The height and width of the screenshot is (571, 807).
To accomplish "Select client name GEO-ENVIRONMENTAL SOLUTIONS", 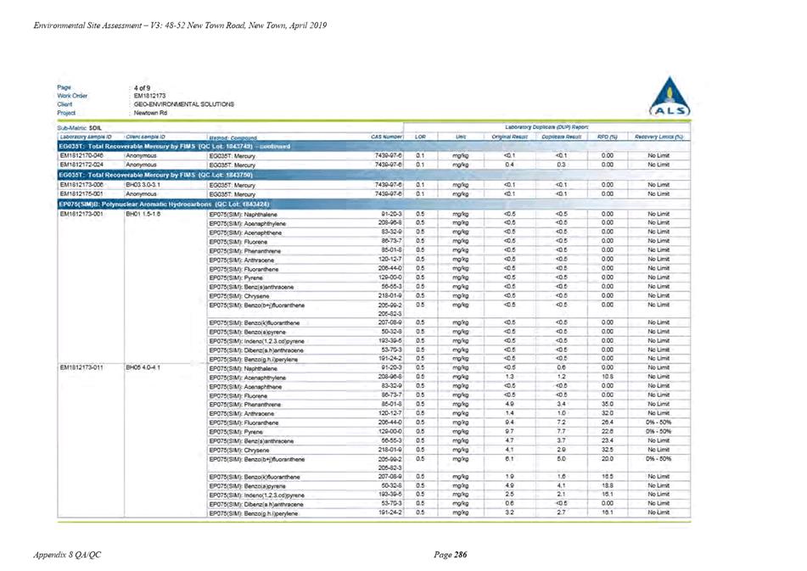I will click(184, 104).
